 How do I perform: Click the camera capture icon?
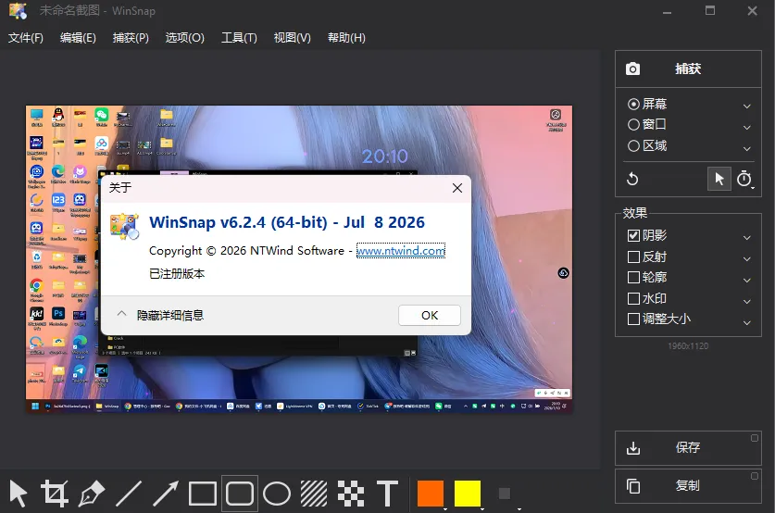click(x=632, y=69)
